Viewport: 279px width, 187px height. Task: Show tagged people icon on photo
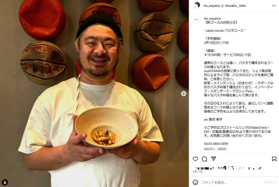pos(5,182)
